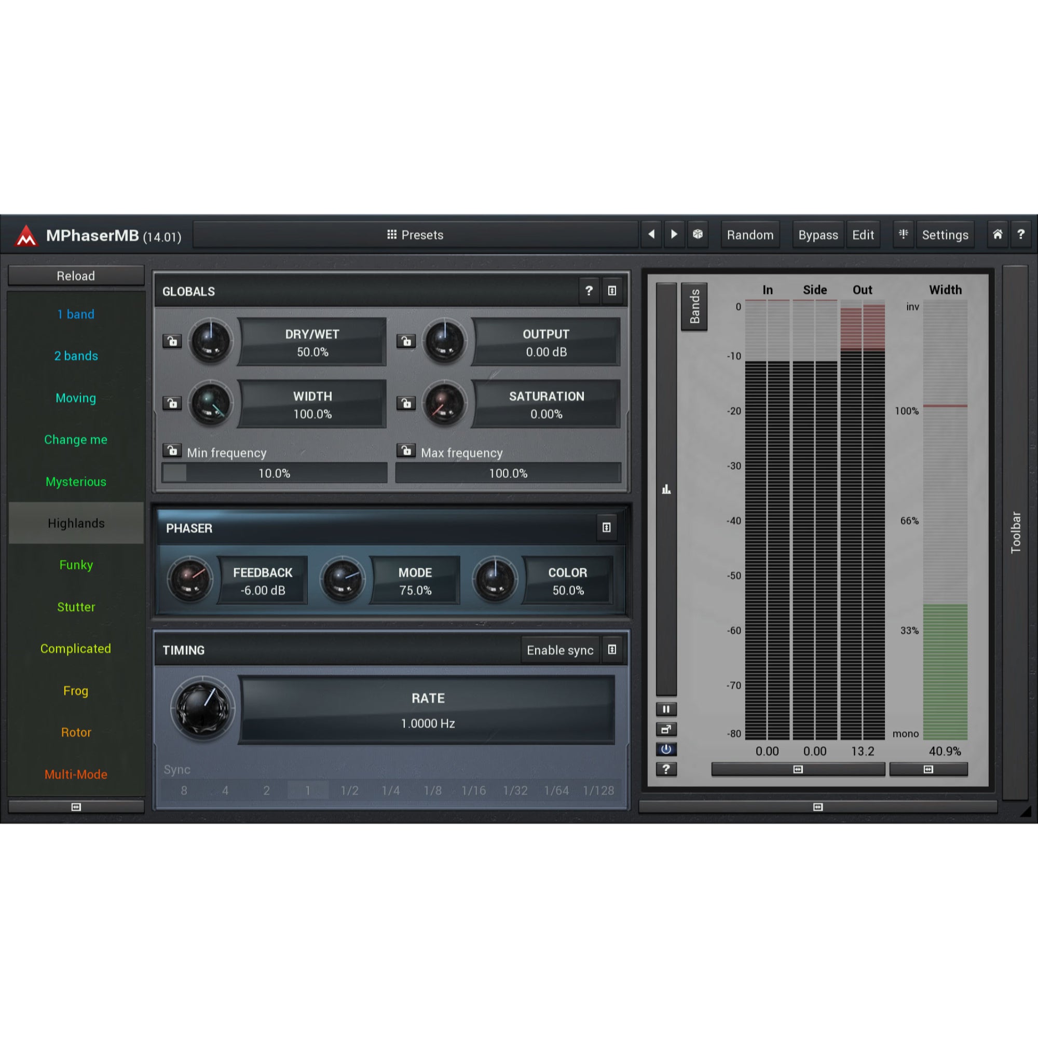The height and width of the screenshot is (1038, 1038).
Task: Toggle the SATURATION lock
Action: click(406, 403)
